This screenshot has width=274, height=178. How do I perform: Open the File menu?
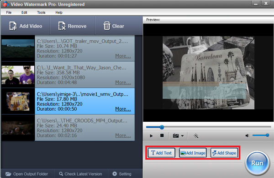click(9, 12)
